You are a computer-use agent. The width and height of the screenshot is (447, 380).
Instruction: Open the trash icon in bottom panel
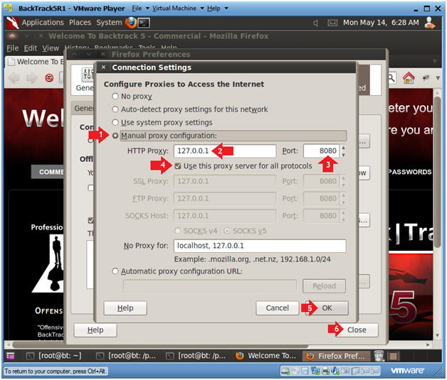coord(379,356)
